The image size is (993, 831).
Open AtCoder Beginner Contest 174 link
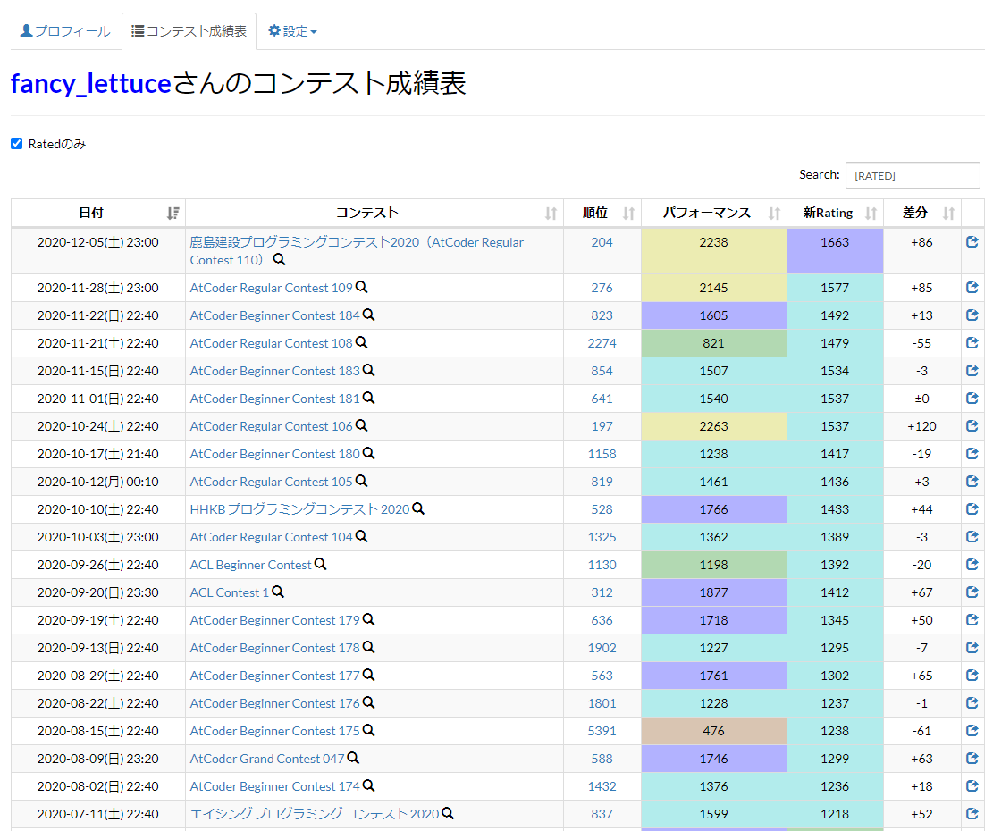[x=275, y=786]
